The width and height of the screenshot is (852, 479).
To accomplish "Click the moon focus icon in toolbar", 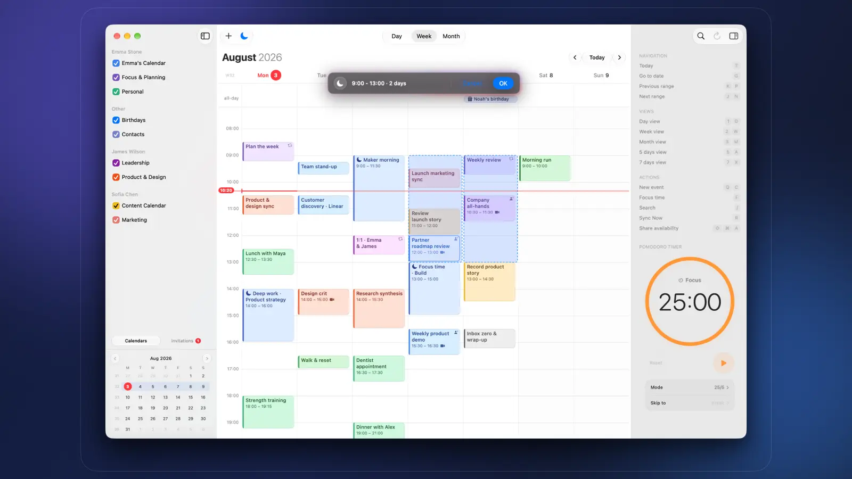I will pos(244,36).
